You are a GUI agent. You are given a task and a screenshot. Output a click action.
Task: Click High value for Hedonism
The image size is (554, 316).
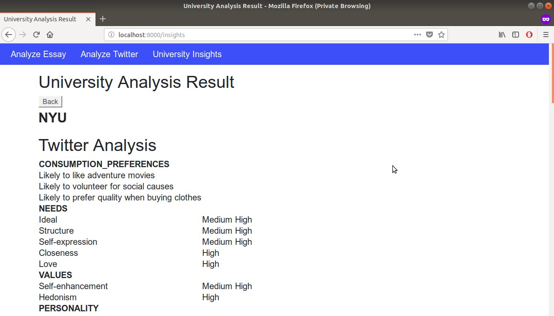(x=211, y=297)
